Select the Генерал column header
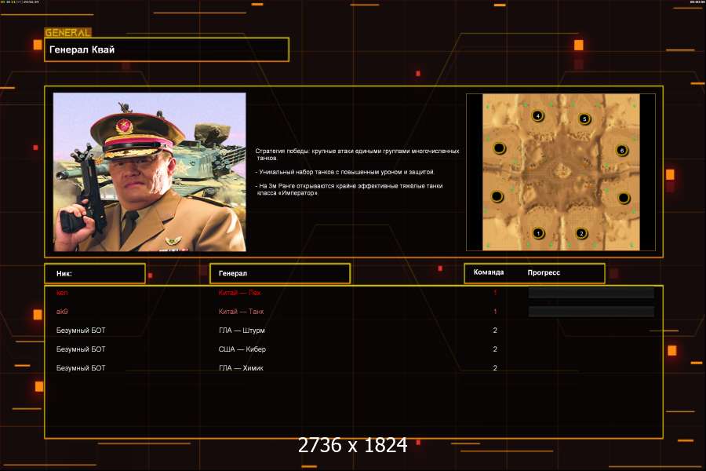This screenshot has height=471, width=706. pos(280,274)
